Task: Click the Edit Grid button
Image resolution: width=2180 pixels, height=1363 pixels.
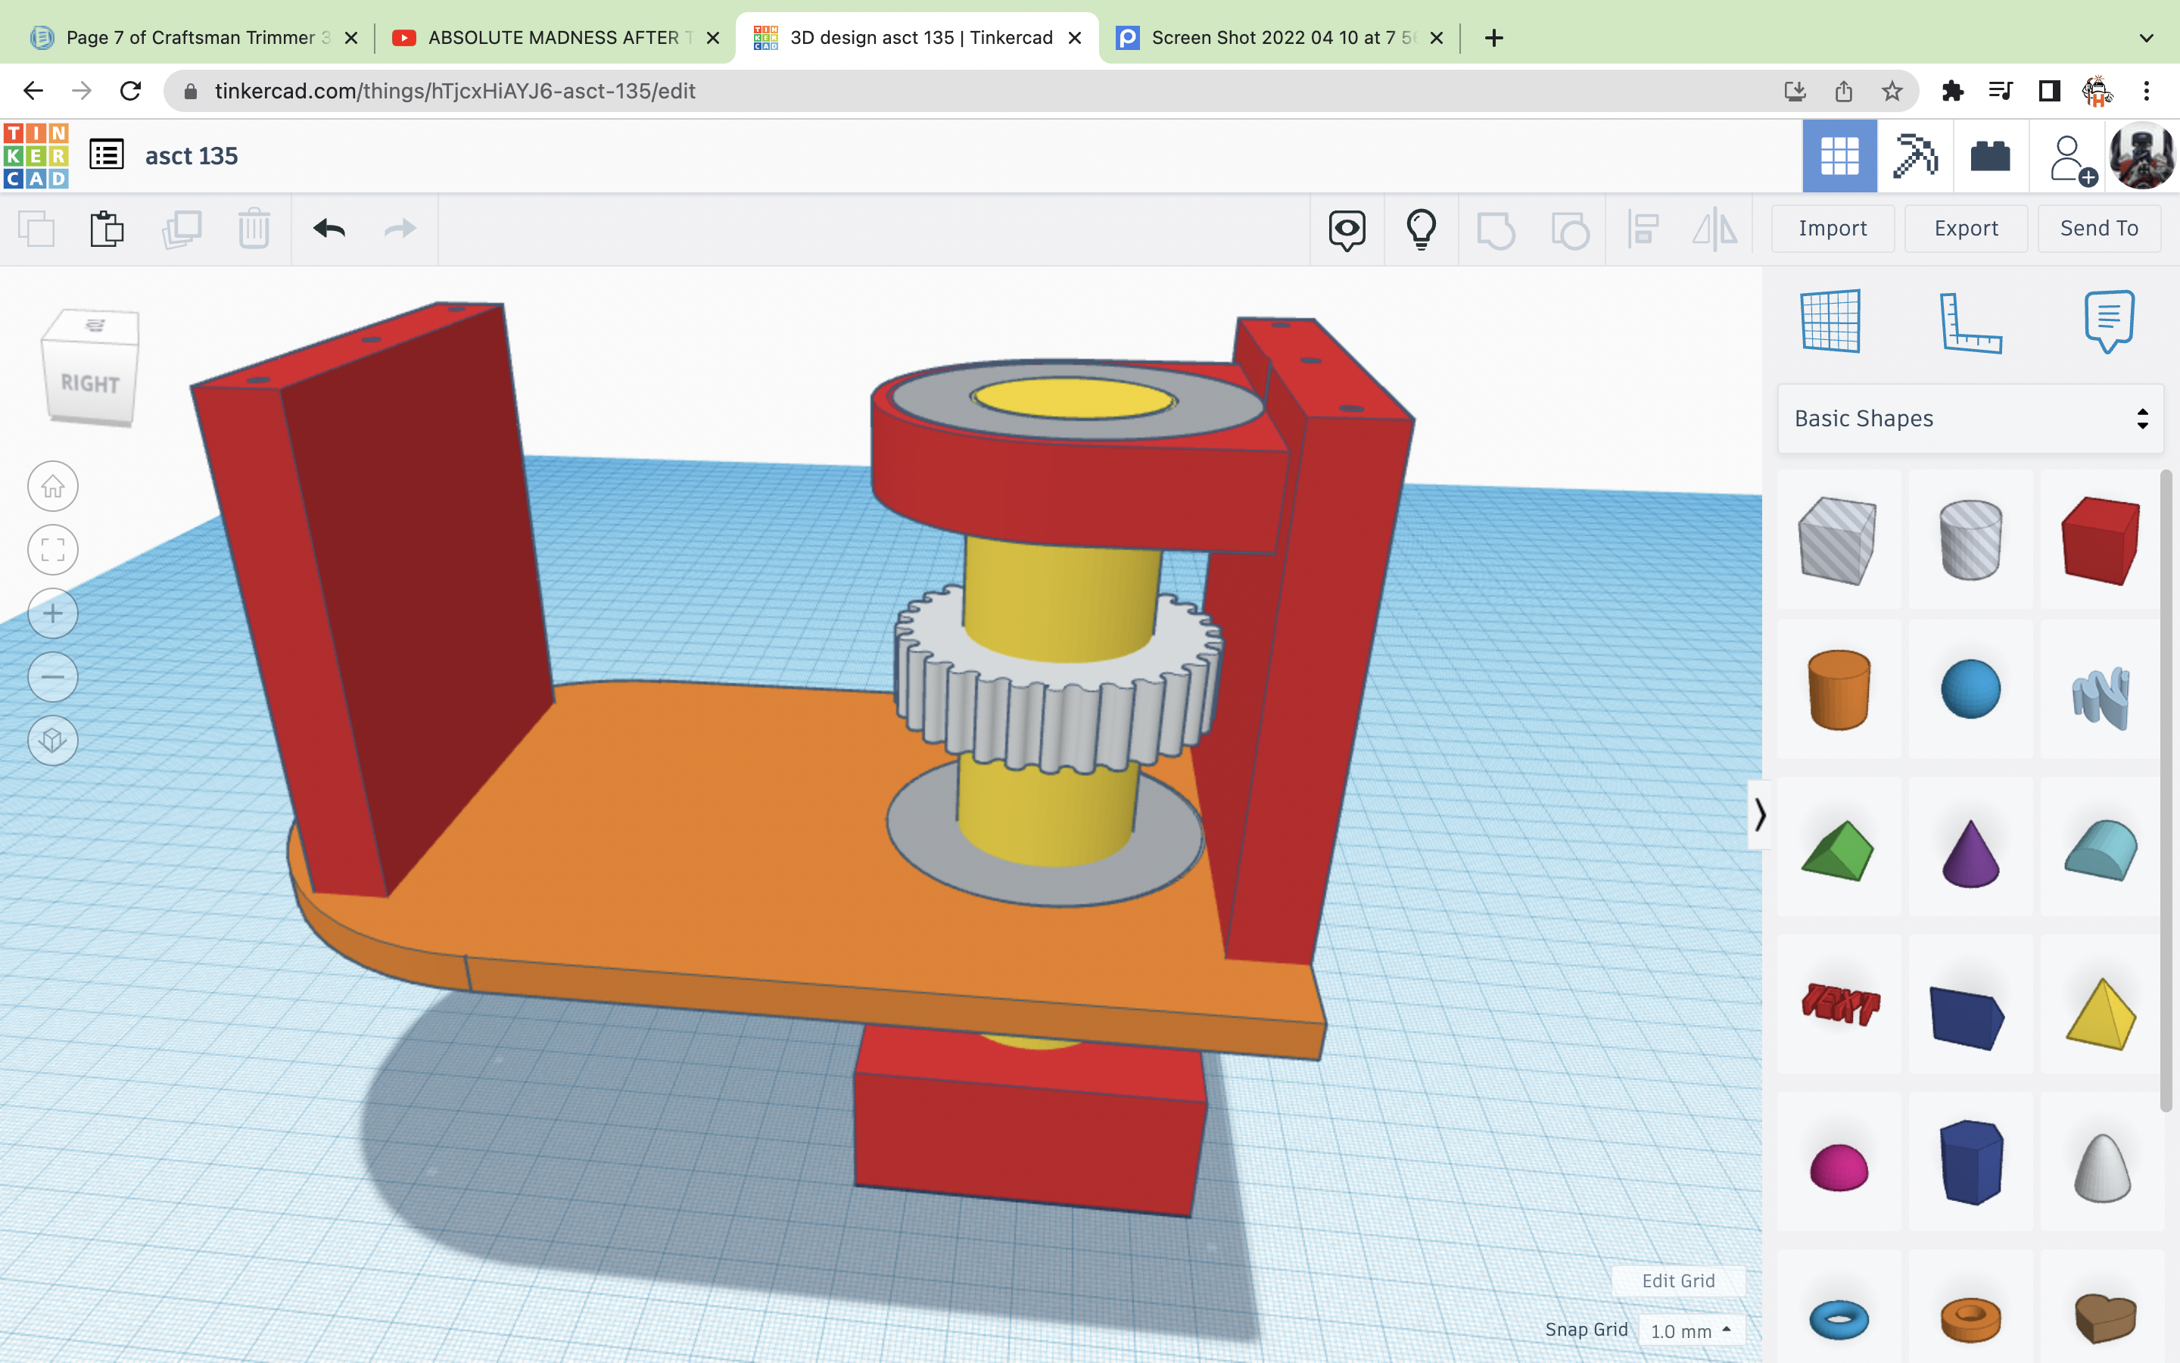Action: [x=1677, y=1281]
